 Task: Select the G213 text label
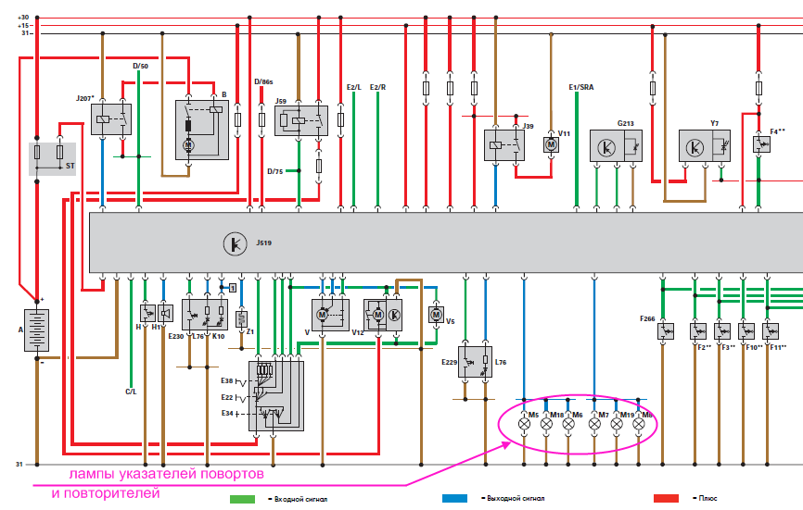(x=625, y=123)
